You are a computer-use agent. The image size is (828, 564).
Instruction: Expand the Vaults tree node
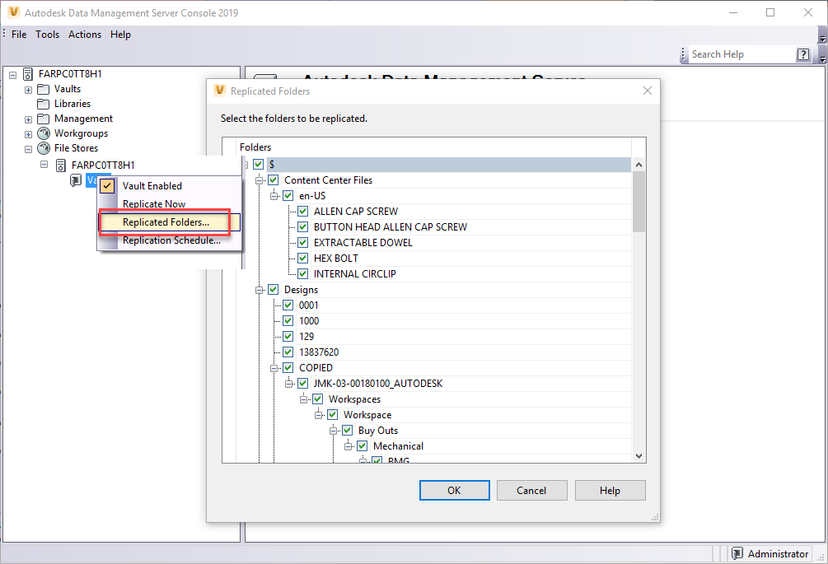click(x=27, y=88)
